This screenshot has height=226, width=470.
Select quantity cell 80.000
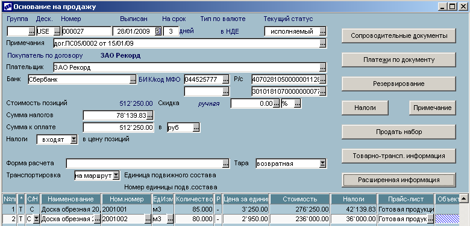195,219
